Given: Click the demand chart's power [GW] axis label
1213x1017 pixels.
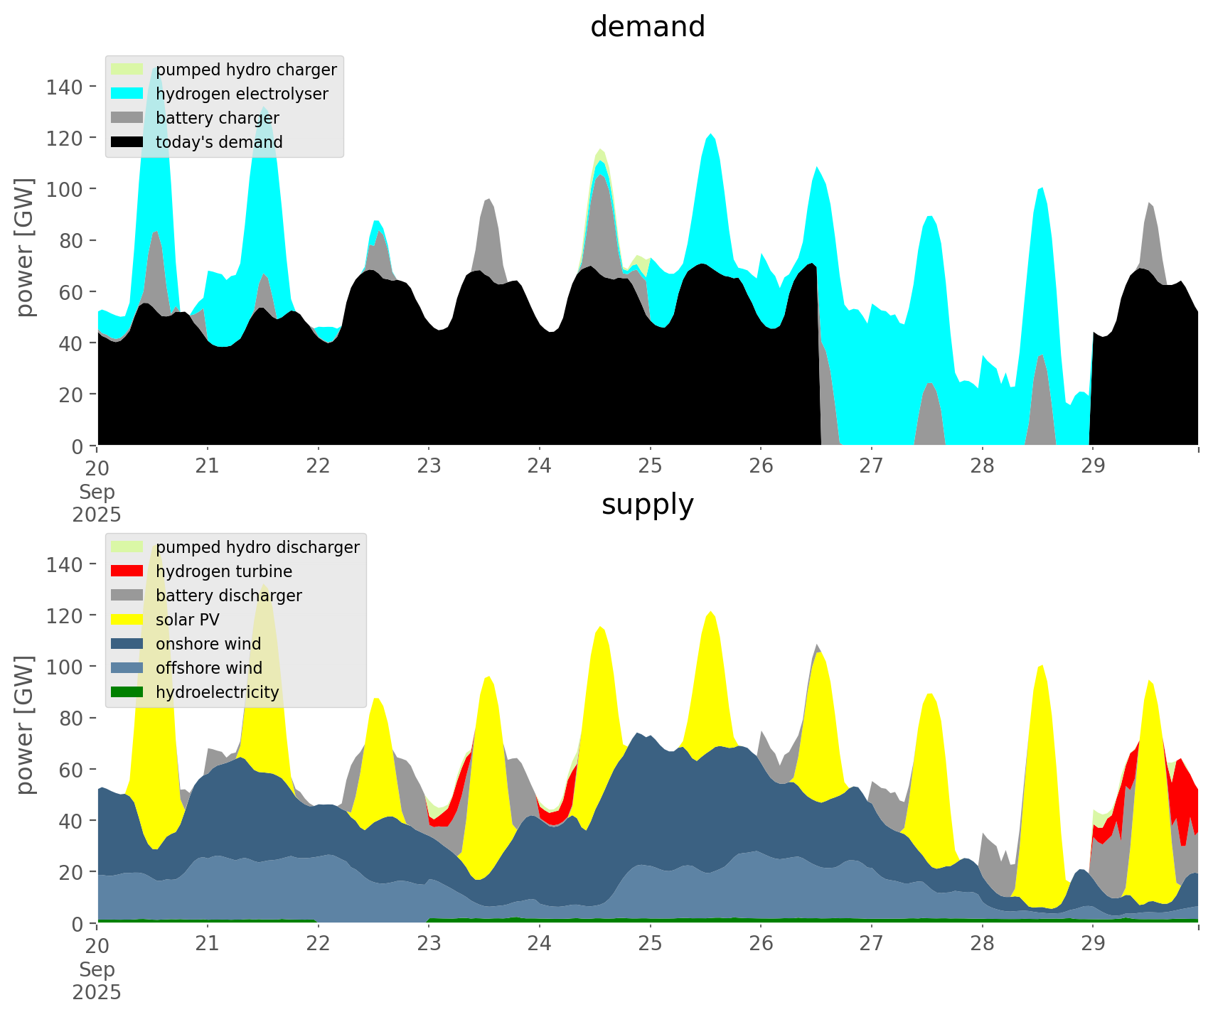Looking at the screenshot, I should pos(25,247).
